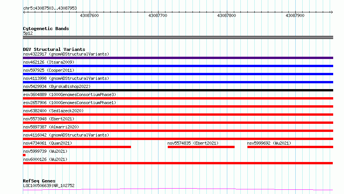Viewport: 344px width, 194px height.
Task: Click ruler position label 43087900
Action: click(x=295, y=15)
